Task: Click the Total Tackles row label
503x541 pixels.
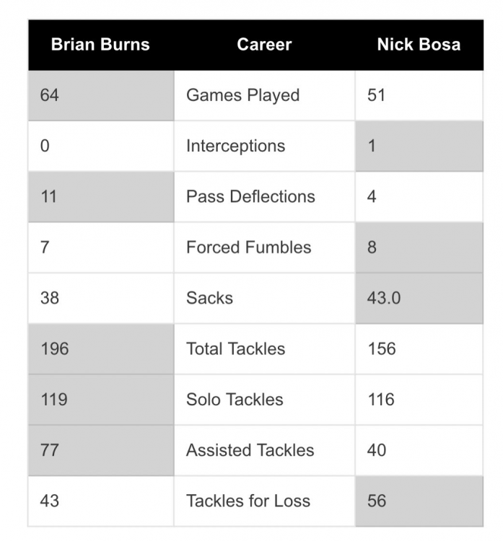Action: 235,349
